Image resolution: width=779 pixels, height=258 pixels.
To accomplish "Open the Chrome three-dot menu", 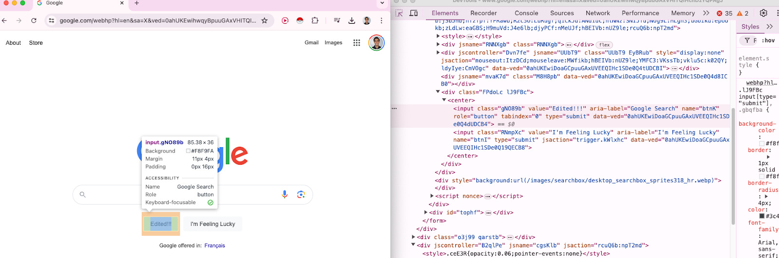I will tap(381, 20).
